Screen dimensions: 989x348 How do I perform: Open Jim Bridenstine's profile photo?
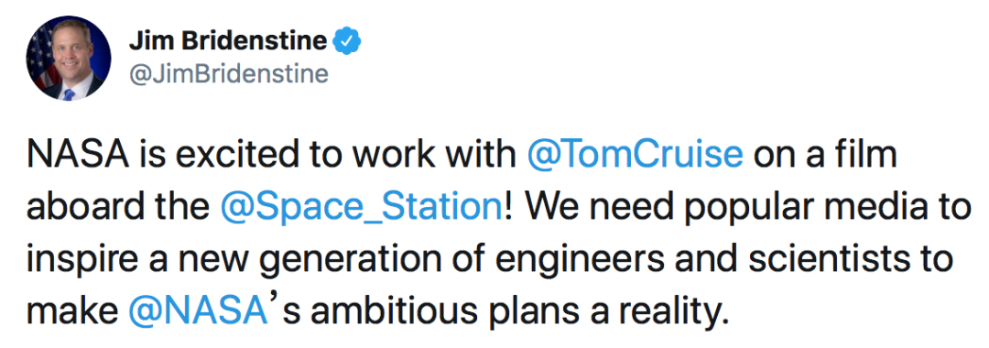[x=69, y=60]
